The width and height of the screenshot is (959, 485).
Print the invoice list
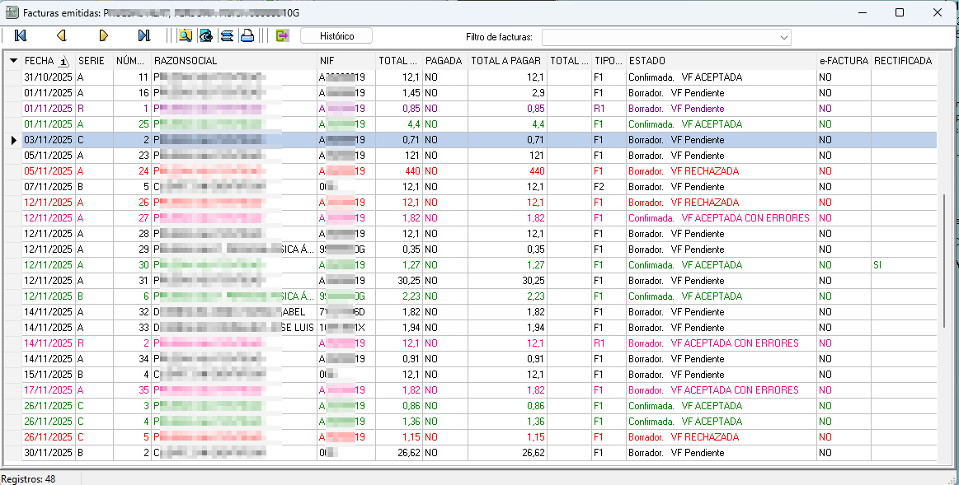pyautogui.click(x=247, y=35)
